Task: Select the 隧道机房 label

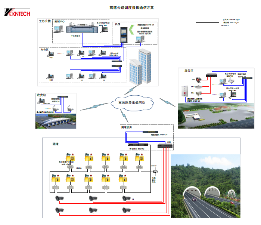Action: point(128,127)
